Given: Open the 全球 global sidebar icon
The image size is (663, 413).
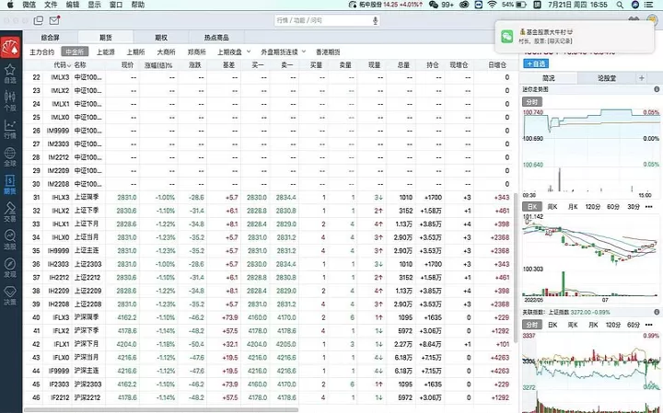Looking at the screenshot, I should pos(10,156).
